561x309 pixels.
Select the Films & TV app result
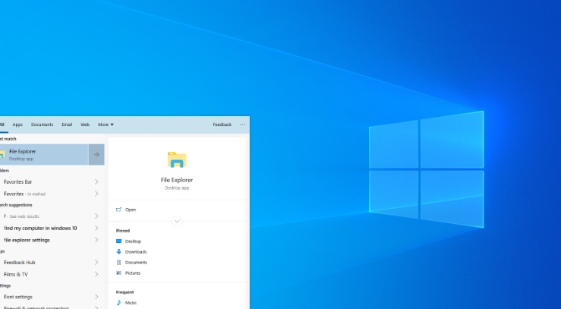tap(16, 274)
